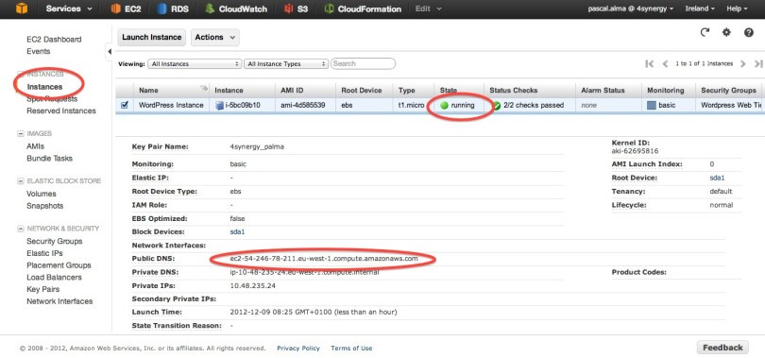Viewport: 765px width, 358px height.
Task: Open the settings gear icon
Action: coord(726,32)
